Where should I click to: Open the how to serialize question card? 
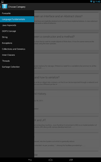66,80
